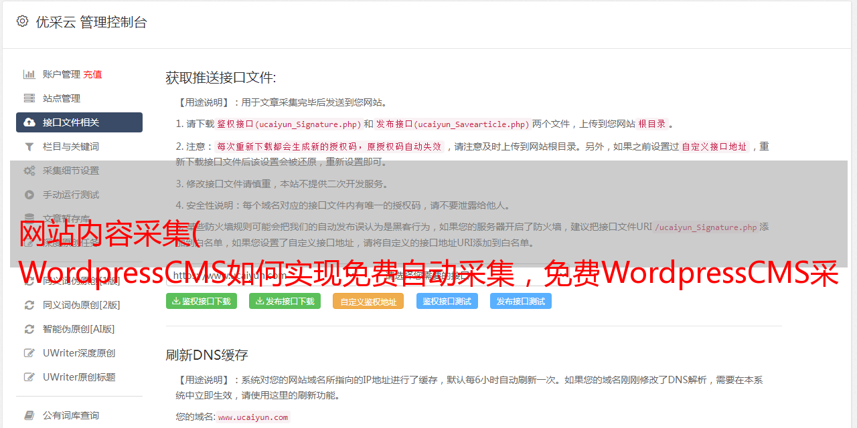Click the 刷新DNS缓存 section heading

(x=207, y=354)
